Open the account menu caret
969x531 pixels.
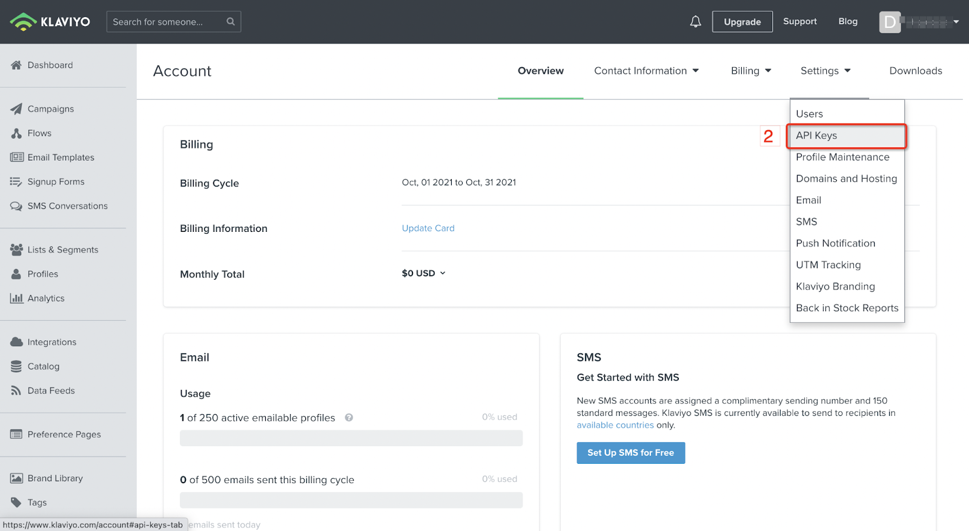[x=956, y=22]
